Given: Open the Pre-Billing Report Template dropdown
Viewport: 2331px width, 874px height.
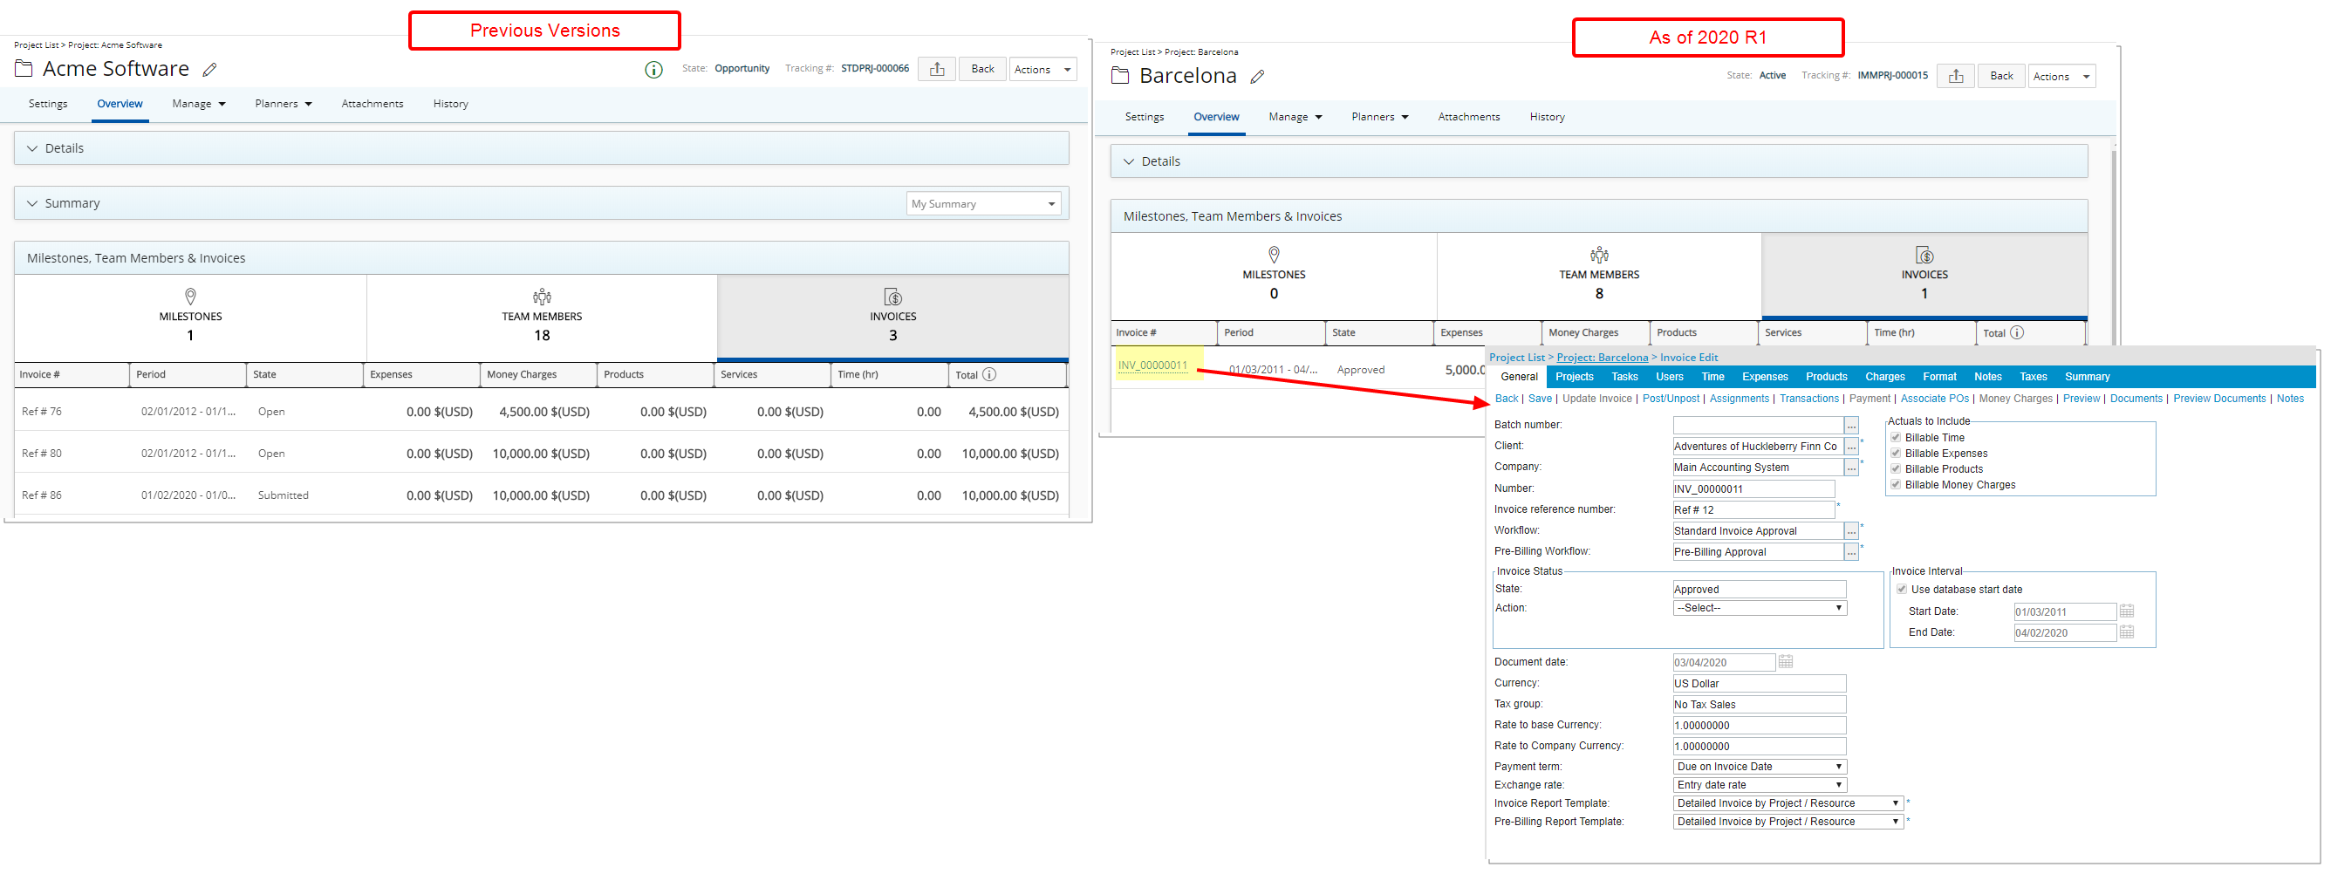Looking at the screenshot, I should pyautogui.click(x=1788, y=822).
